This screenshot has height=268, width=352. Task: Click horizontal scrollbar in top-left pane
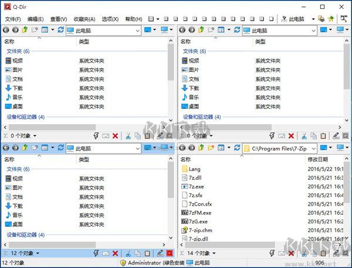[52, 128]
